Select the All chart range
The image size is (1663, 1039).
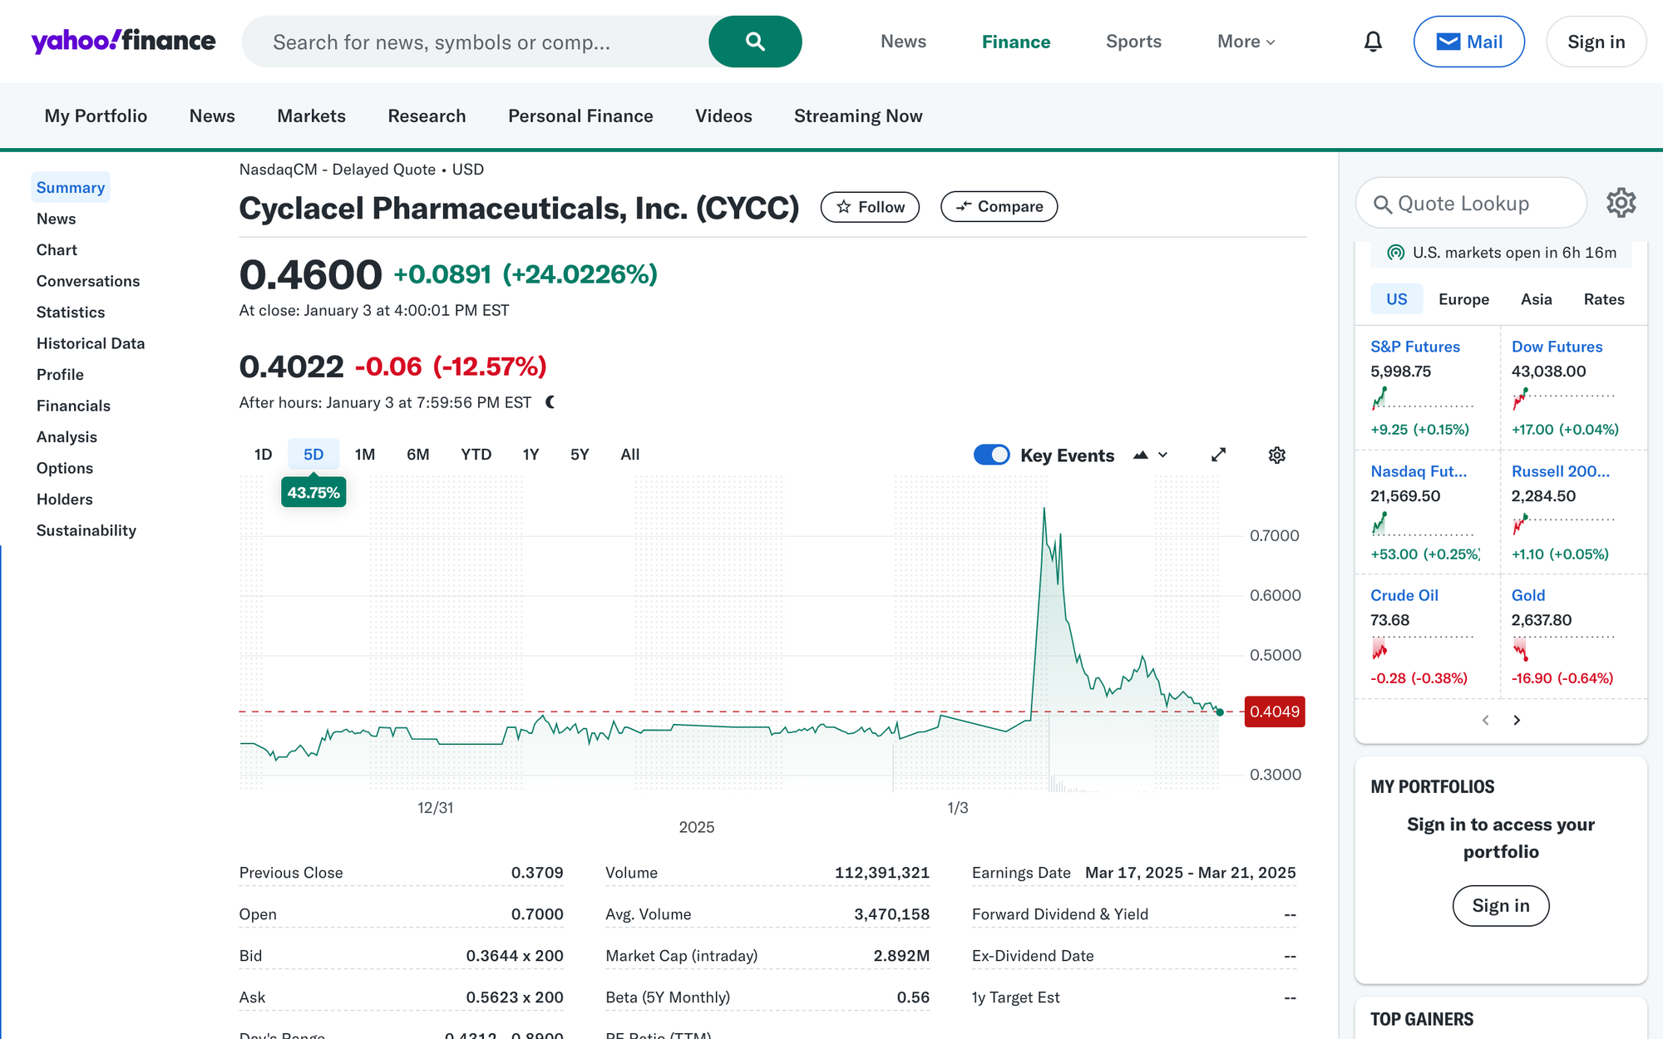click(630, 455)
